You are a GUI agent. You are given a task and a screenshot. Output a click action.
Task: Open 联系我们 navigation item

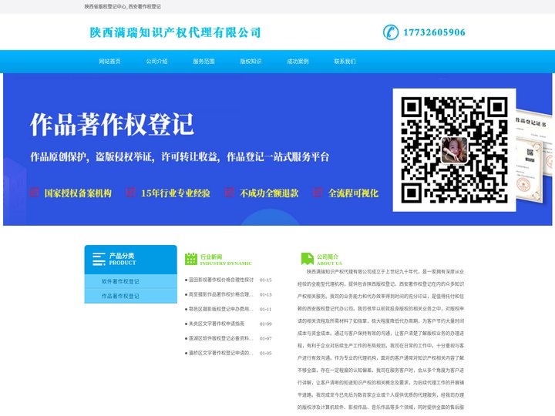(345, 61)
